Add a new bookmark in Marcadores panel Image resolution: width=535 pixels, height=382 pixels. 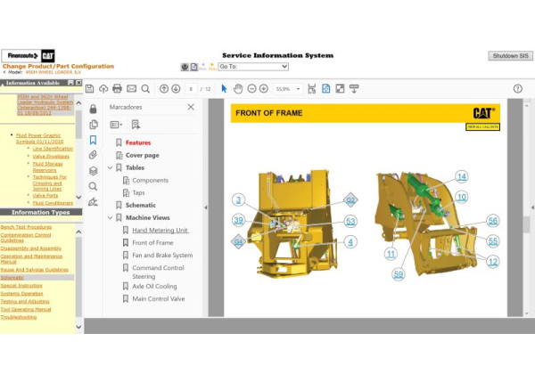136,125
